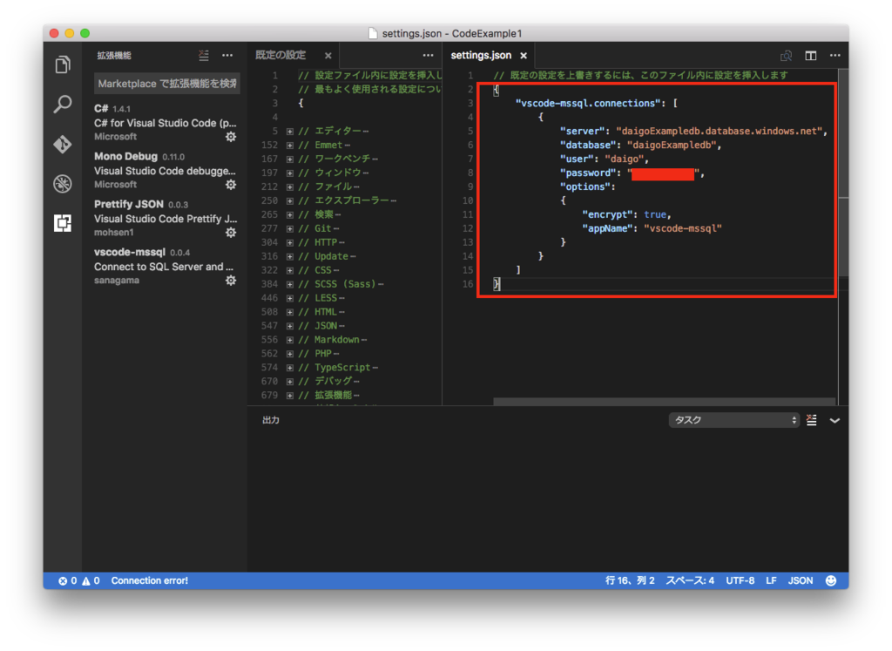Click the "user": "daigo" line
Image resolution: width=892 pixels, height=651 pixels.
point(605,159)
